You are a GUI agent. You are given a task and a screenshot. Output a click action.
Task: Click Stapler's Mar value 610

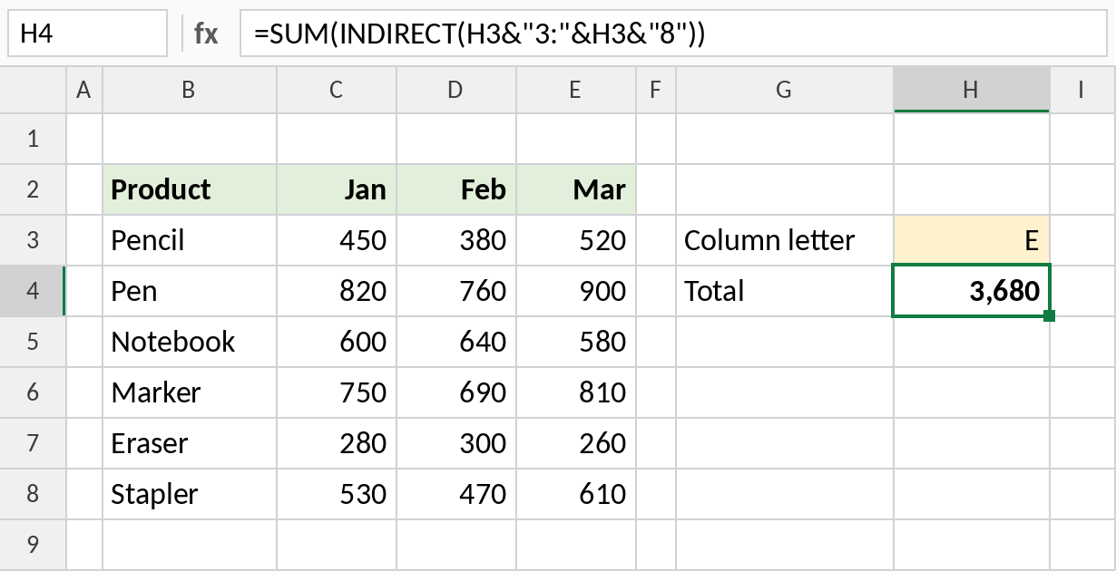pyautogui.click(x=576, y=494)
